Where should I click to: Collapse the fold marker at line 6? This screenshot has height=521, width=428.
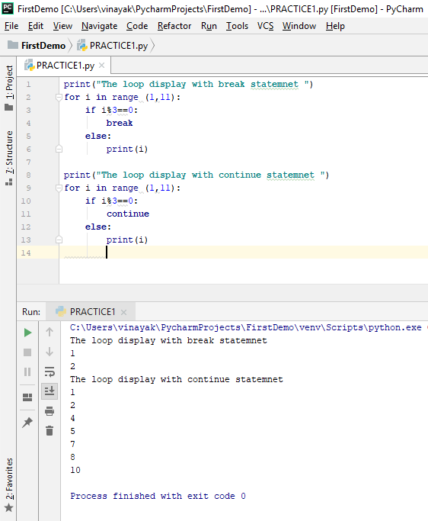59,150
